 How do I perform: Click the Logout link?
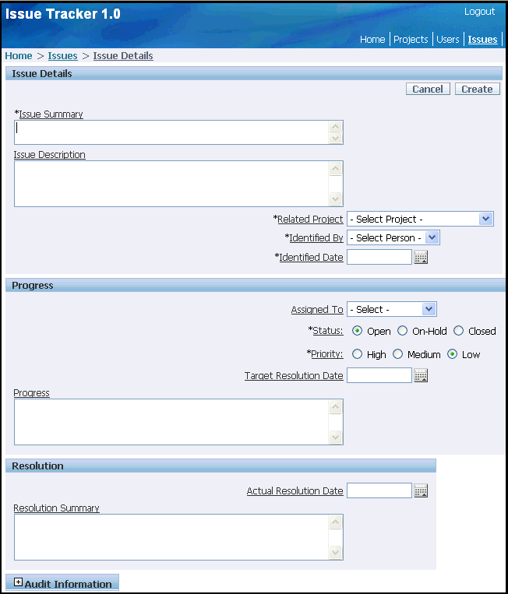[x=479, y=12]
